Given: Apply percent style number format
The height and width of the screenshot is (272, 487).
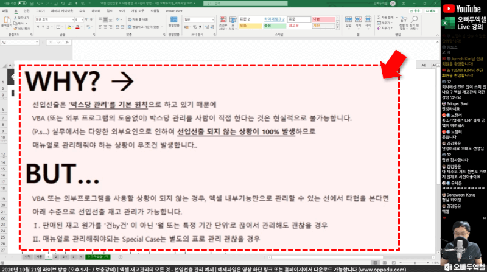Looking at the screenshot, I should (195, 27).
